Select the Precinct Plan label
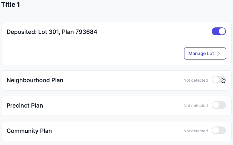Image resolution: width=233 pixels, height=145 pixels. click(25, 106)
